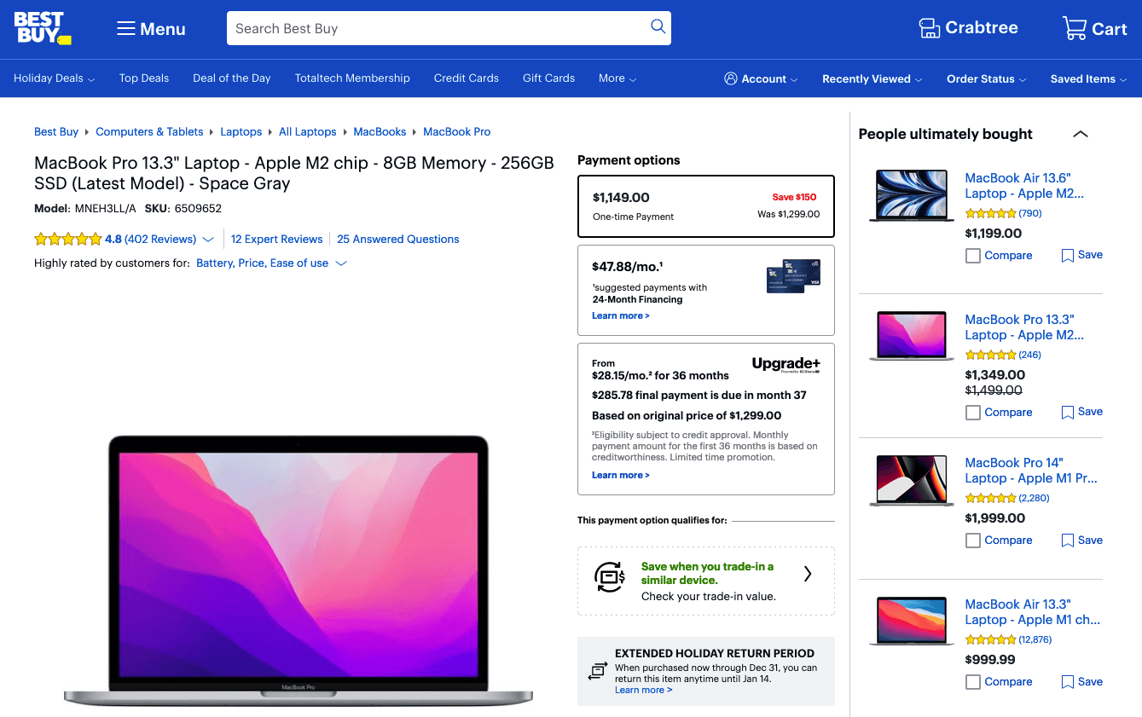Click the Best Buy logo
The image size is (1142, 717).
[42, 28]
